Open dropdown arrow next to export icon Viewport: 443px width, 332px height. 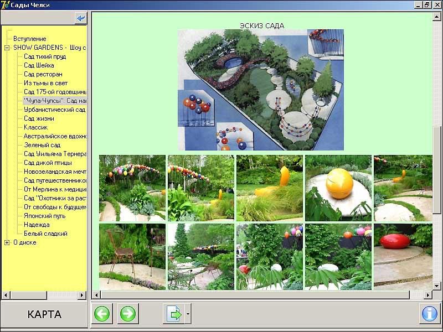click(188, 314)
